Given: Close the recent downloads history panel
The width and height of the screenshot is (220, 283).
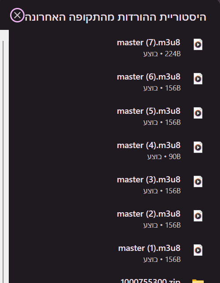Looking at the screenshot, I should (17, 15).
